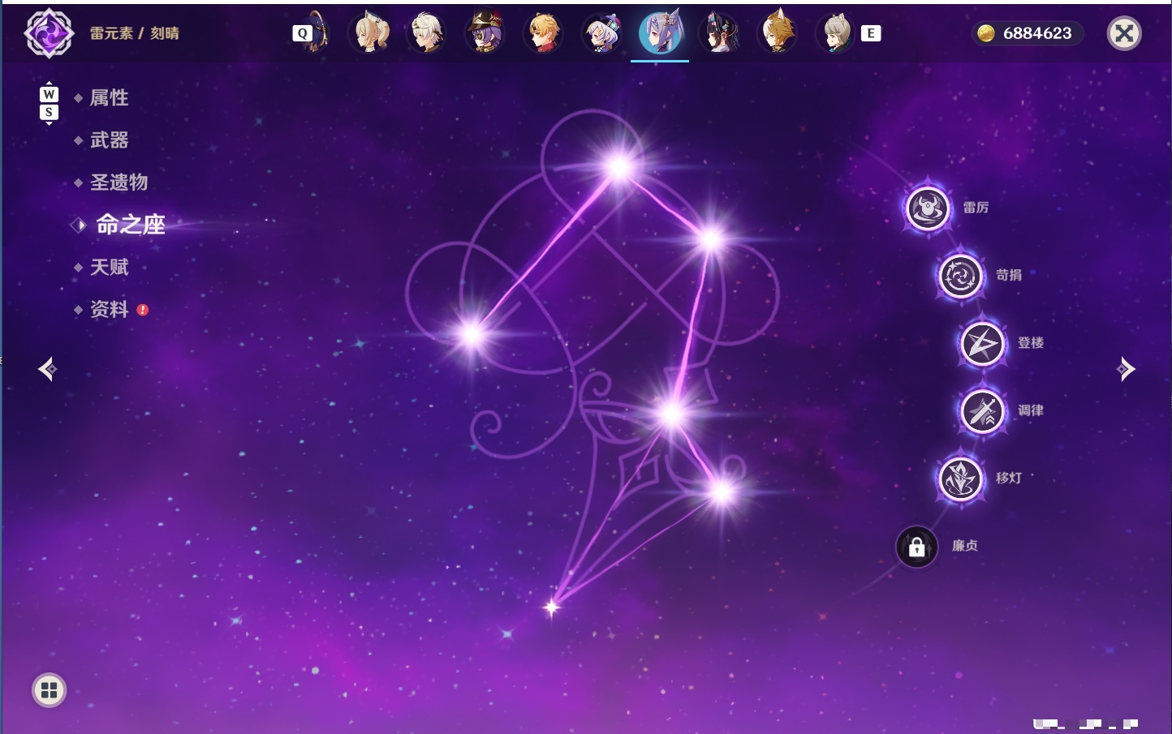Viewport: 1172px width, 734px height.
Task: Open the 雷厉 constellation node icon
Action: 928,208
